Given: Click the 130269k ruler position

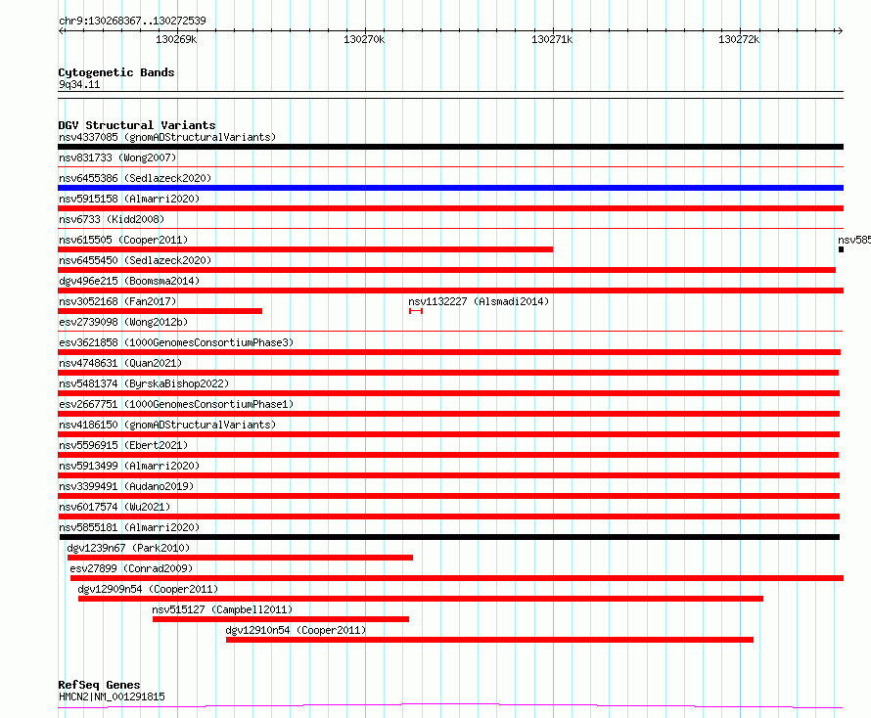Looking at the screenshot, I should click(176, 39).
